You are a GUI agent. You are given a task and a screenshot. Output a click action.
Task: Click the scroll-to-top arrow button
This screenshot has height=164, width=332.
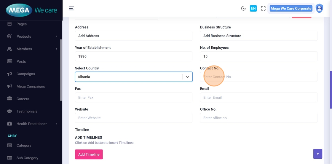[317, 154]
